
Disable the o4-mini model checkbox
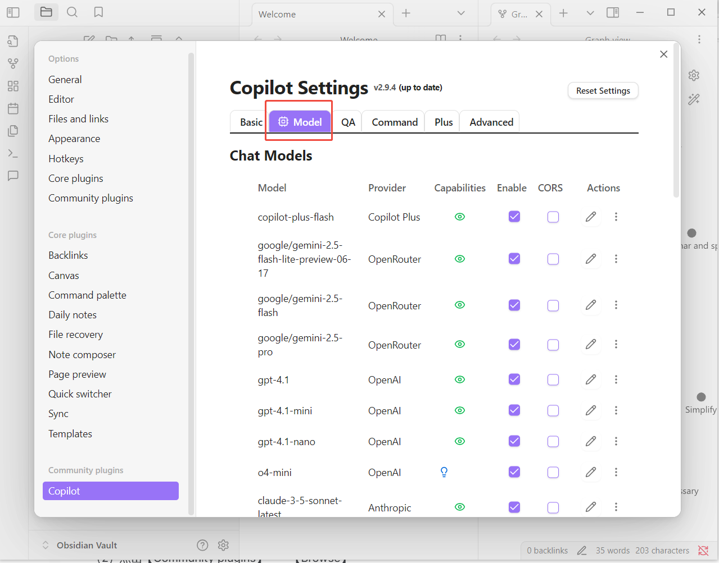[x=514, y=472]
